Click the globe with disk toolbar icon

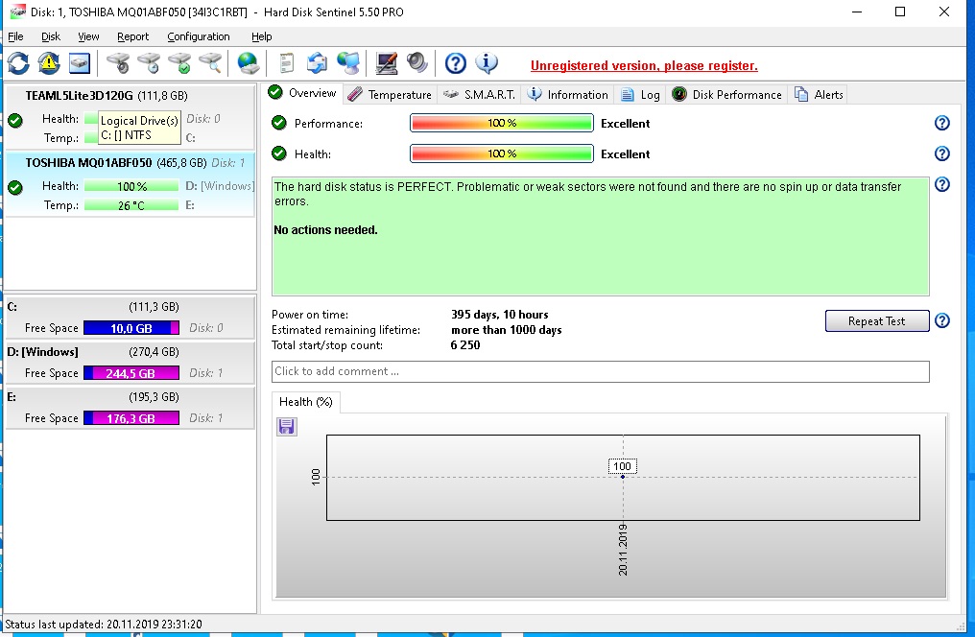click(249, 62)
